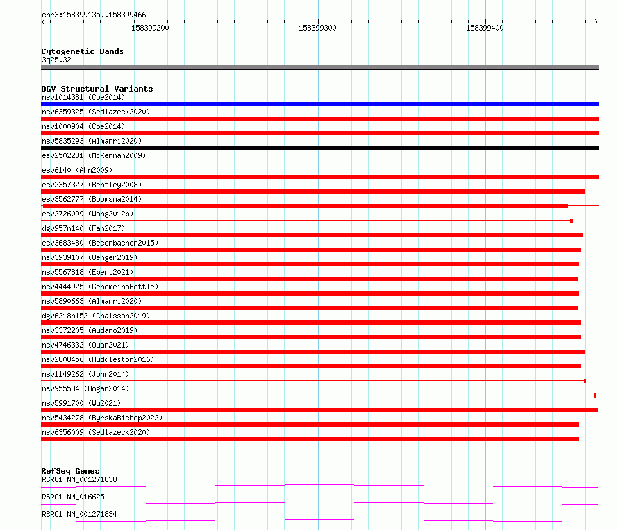Select nsv1149262 (John2014) label
Image resolution: width=618 pixels, height=530 pixels.
tap(85, 374)
